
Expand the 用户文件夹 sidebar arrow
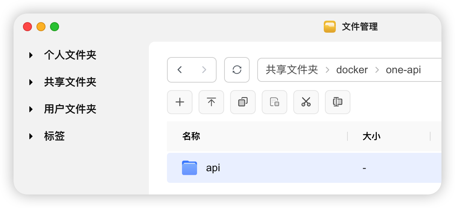click(x=31, y=109)
